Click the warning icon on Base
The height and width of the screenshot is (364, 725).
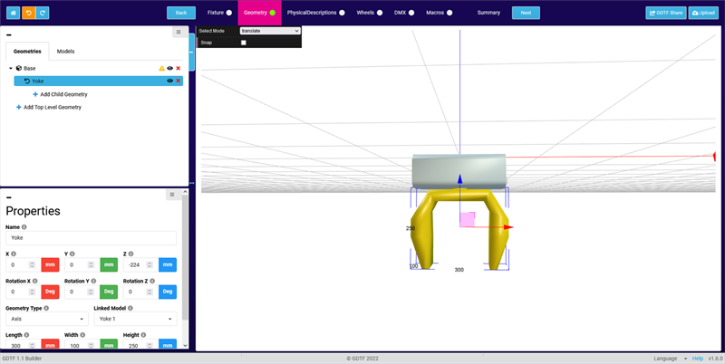[x=161, y=68]
